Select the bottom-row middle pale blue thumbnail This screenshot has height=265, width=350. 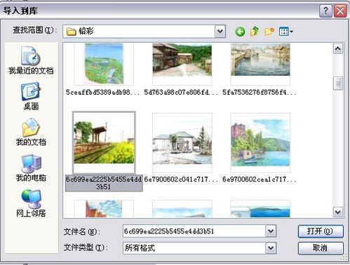click(x=182, y=209)
